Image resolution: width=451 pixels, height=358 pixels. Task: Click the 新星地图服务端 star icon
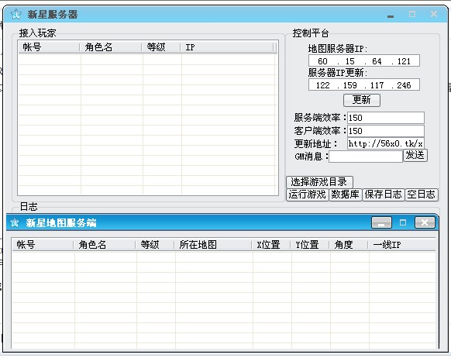pyautogui.click(x=15, y=222)
